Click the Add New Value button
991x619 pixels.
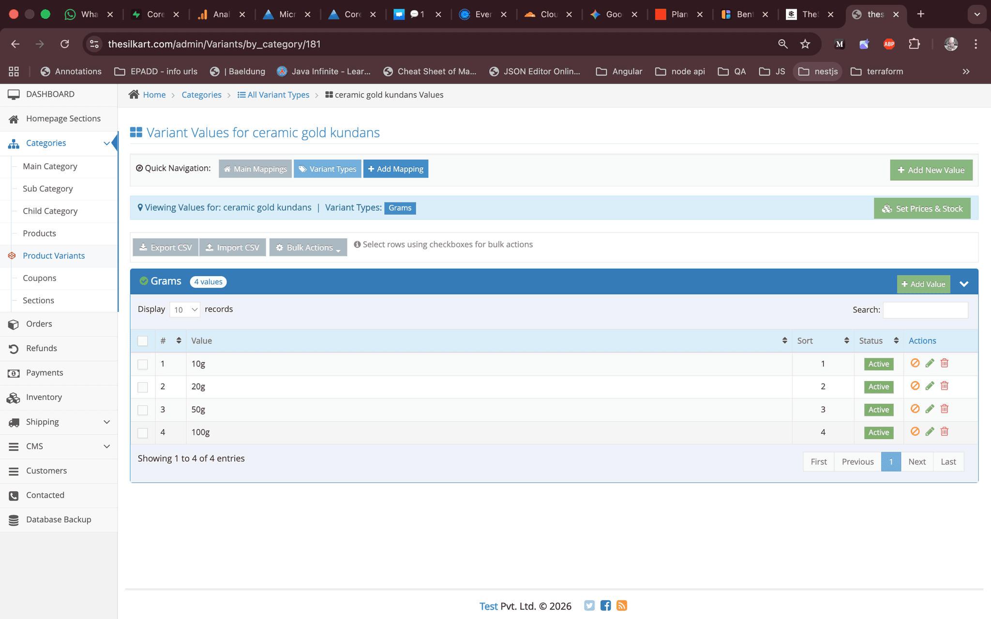931,170
